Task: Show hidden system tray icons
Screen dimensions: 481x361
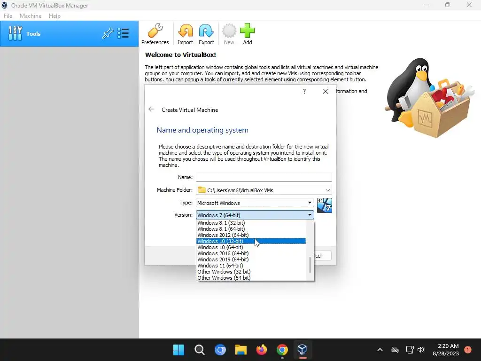Action: coord(380,350)
